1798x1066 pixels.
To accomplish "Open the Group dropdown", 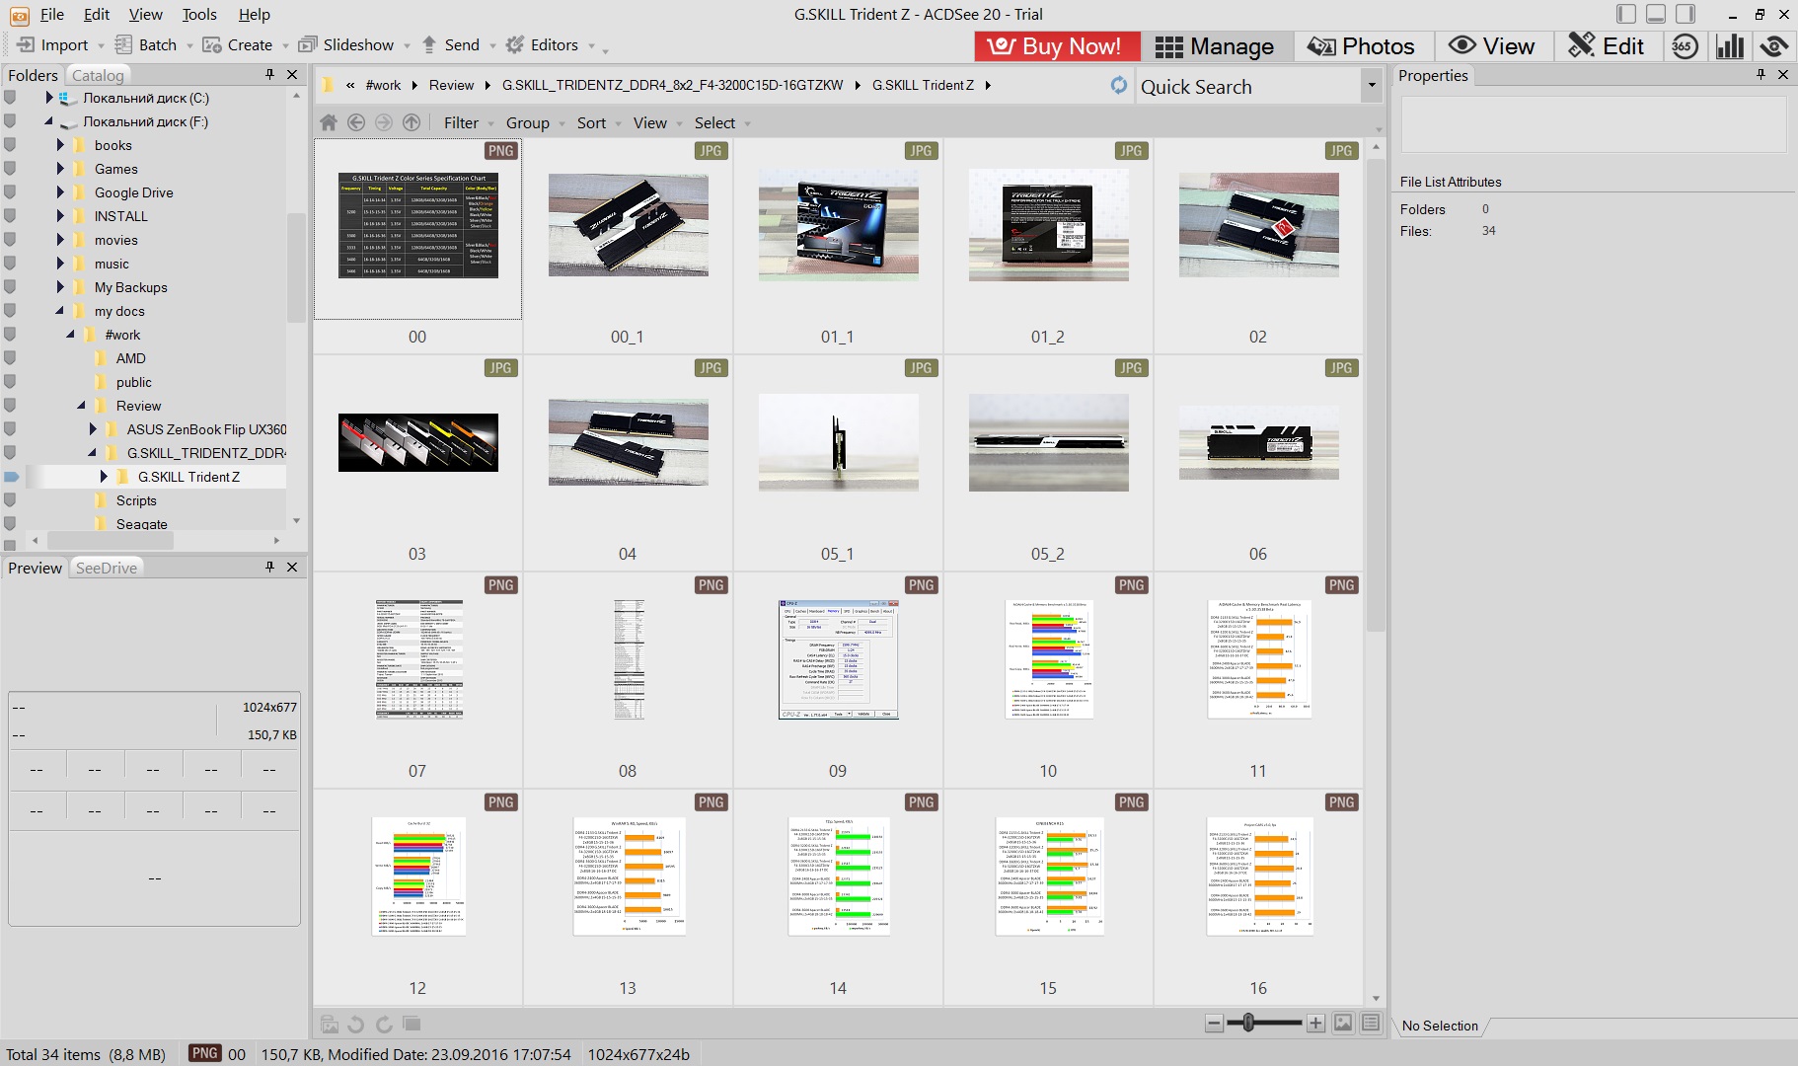I will [535, 122].
